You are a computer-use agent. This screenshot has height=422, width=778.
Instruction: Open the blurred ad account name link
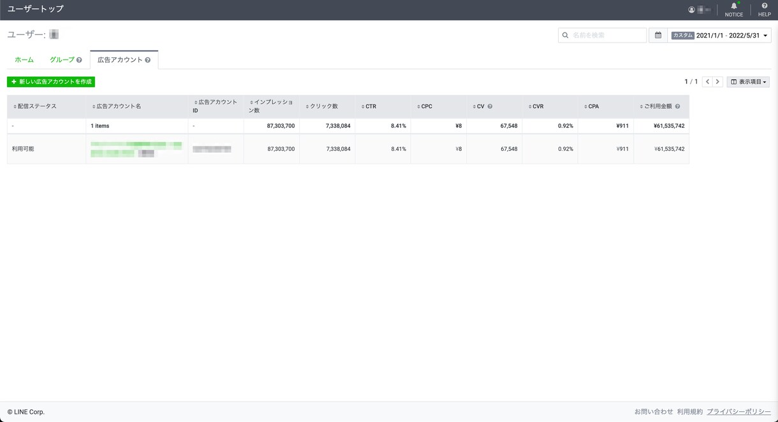[x=136, y=149]
